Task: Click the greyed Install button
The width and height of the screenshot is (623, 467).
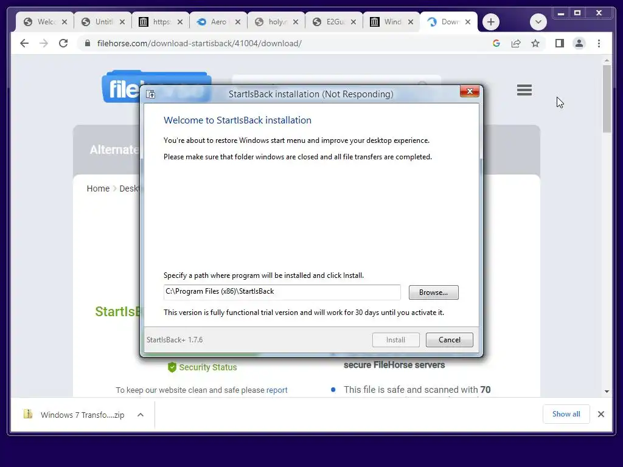Action: [x=395, y=340]
